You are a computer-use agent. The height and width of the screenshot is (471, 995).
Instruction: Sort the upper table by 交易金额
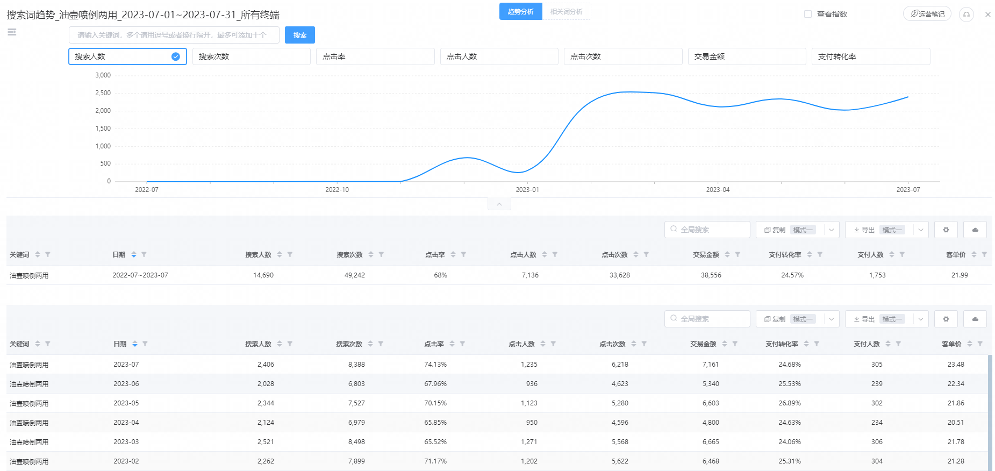727,254
